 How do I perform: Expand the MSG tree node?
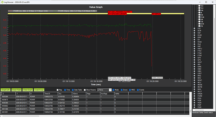(194, 89)
